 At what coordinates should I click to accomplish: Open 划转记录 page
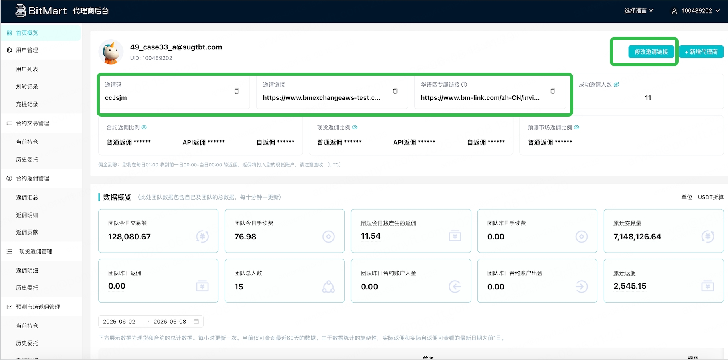[x=27, y=87]
